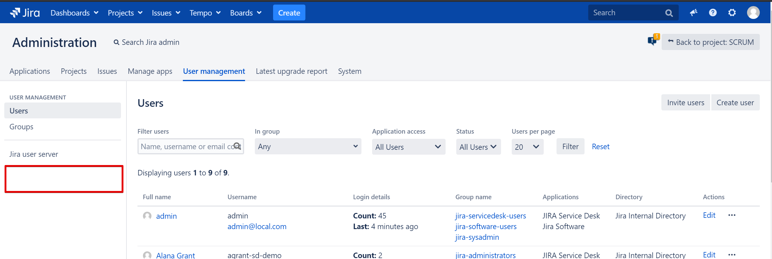
Task: Click the Invite users button
Action: coord(685,103)
